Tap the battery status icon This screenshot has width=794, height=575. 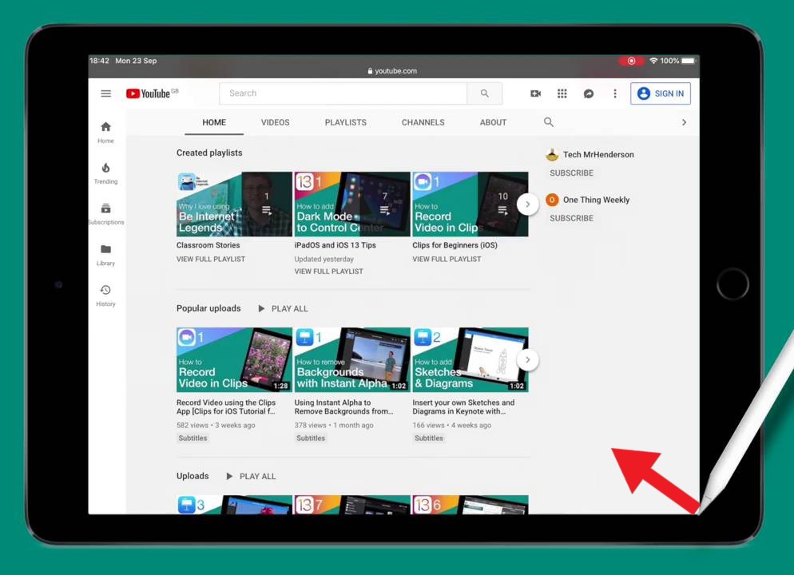[689, 61]
